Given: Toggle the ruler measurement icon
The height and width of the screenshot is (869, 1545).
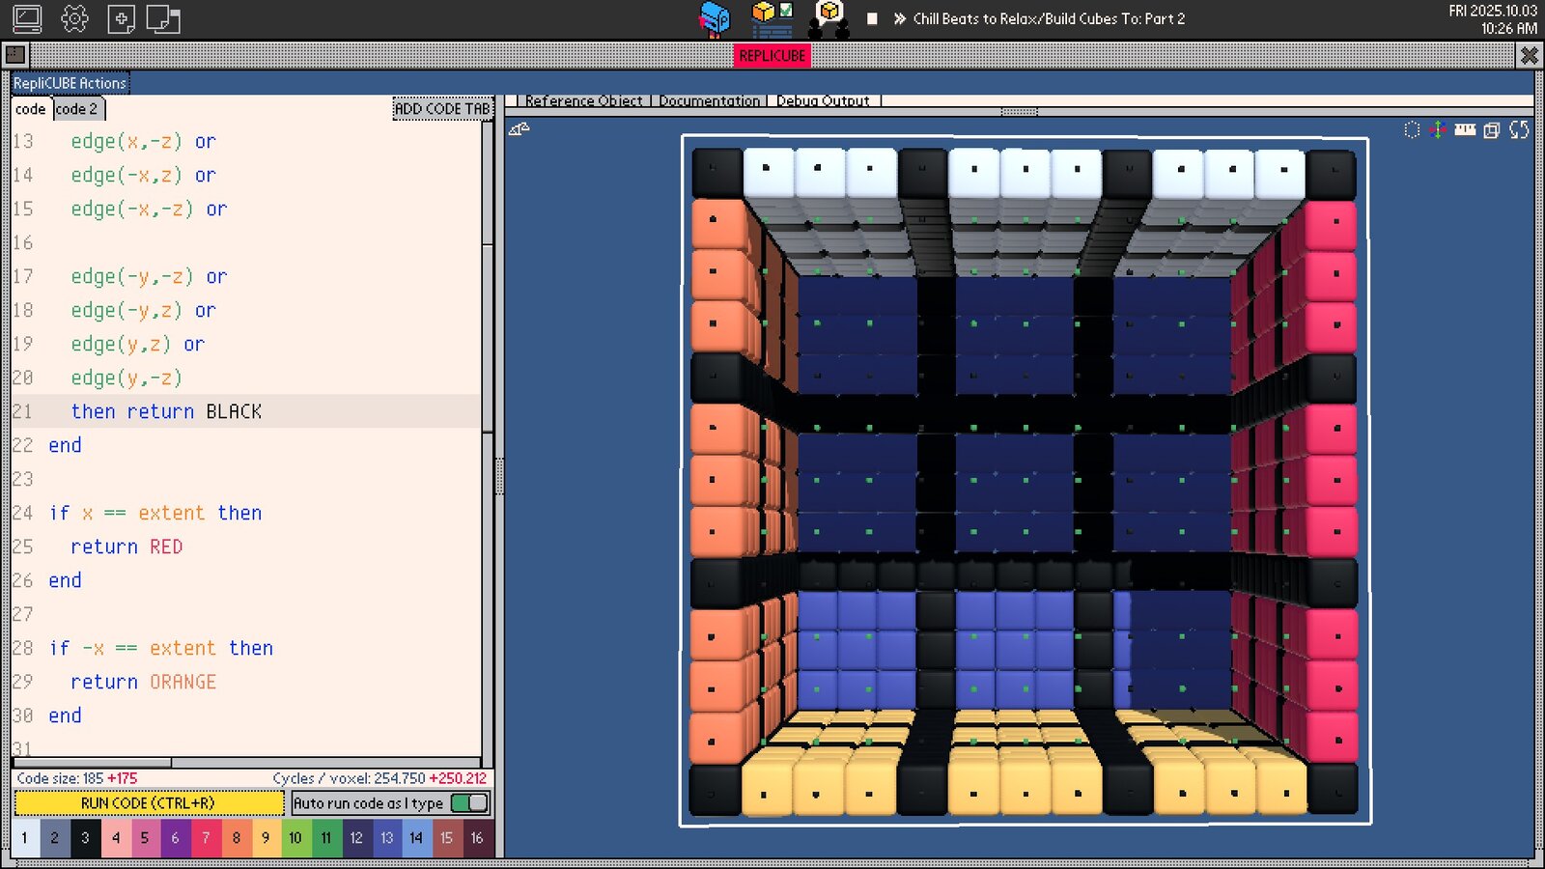Looking at the screenshot, I should [x=1465, y=129].
